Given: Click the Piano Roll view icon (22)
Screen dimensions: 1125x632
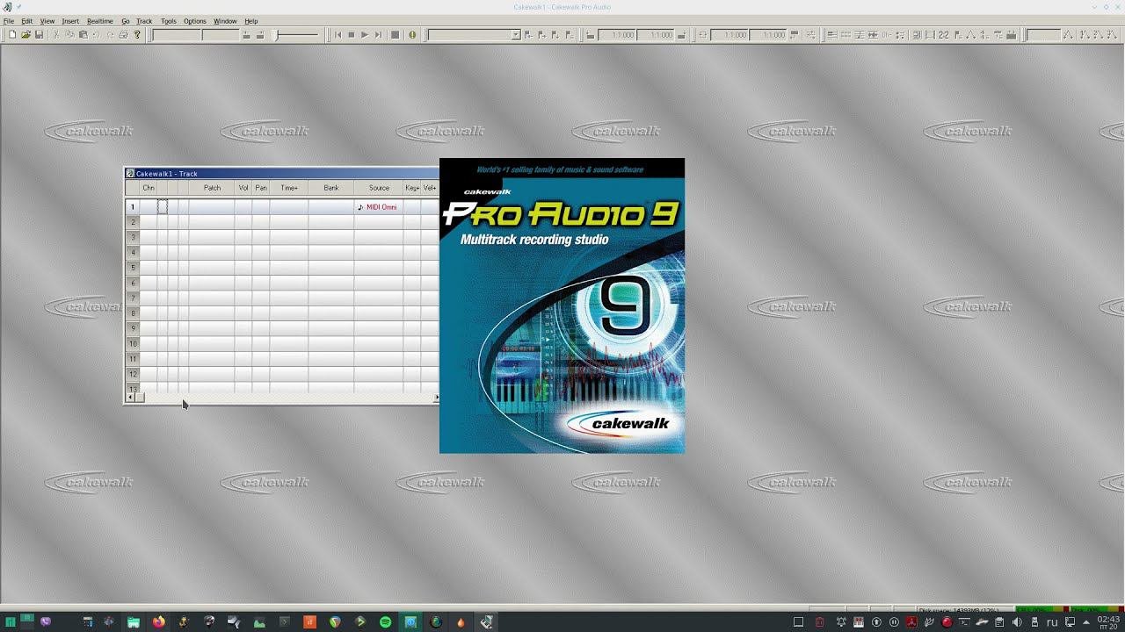Looking at the screenshot, I should coord(944,35).
